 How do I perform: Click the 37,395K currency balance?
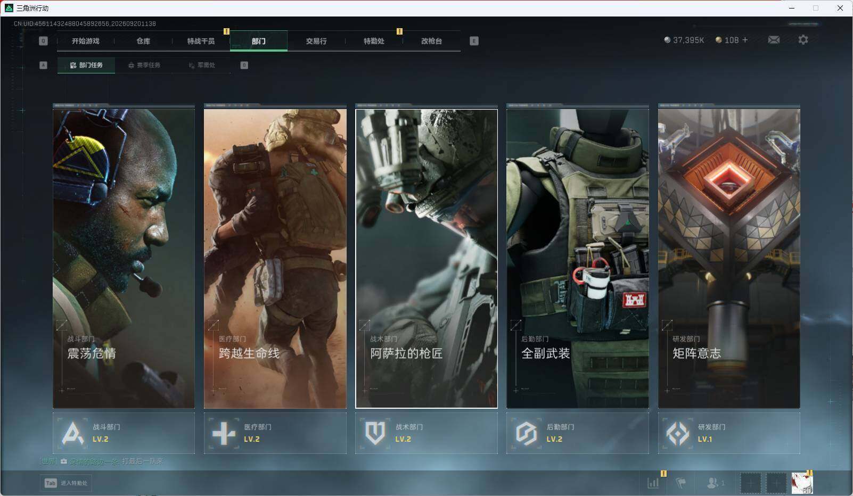688,40
